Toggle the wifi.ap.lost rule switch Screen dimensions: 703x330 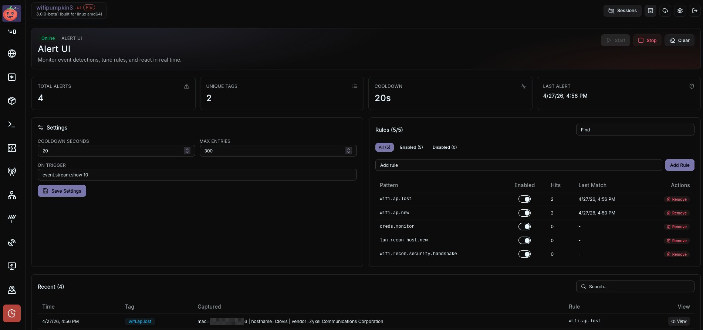point(524,199)
